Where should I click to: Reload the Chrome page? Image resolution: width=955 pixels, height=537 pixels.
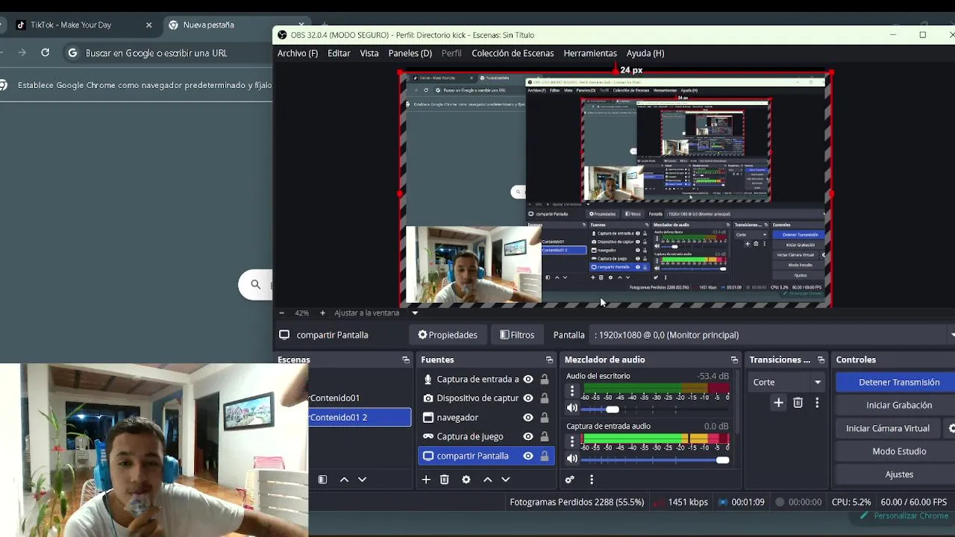click(46, 53)
